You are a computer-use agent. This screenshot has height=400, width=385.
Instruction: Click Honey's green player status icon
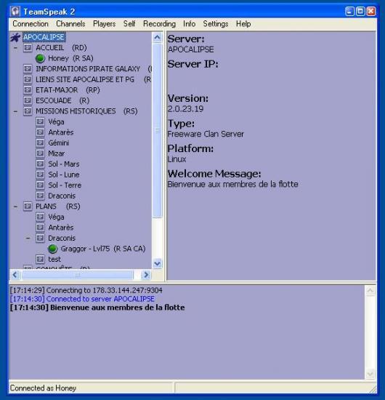40,58
